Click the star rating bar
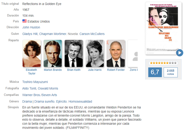 (x=163, y=63)
